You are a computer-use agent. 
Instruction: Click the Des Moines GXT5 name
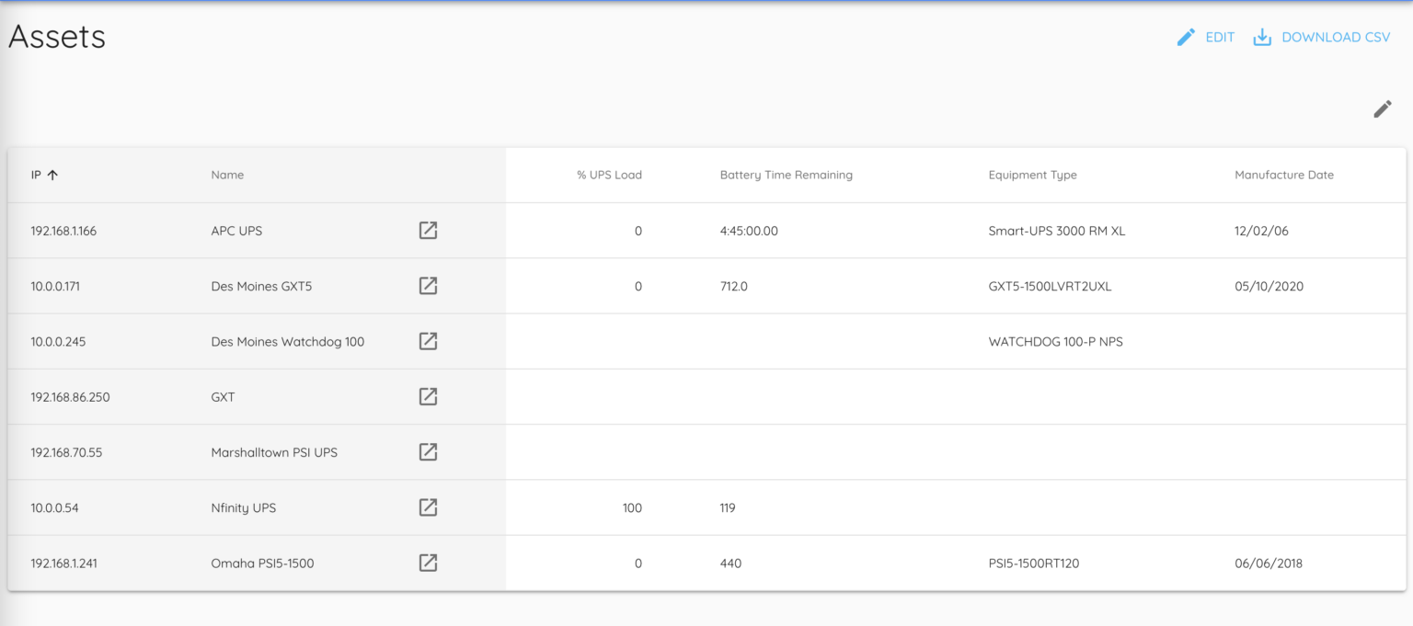pyautogui.click(x=261, y=286)
